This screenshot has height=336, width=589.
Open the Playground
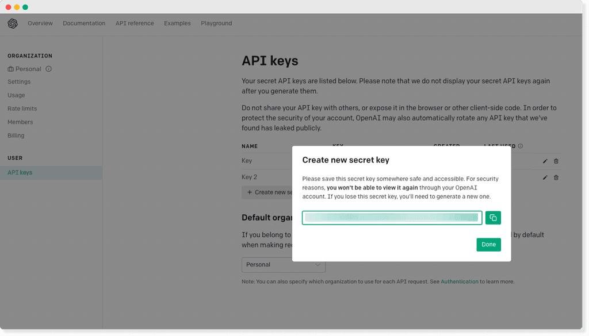pos(216,23)
